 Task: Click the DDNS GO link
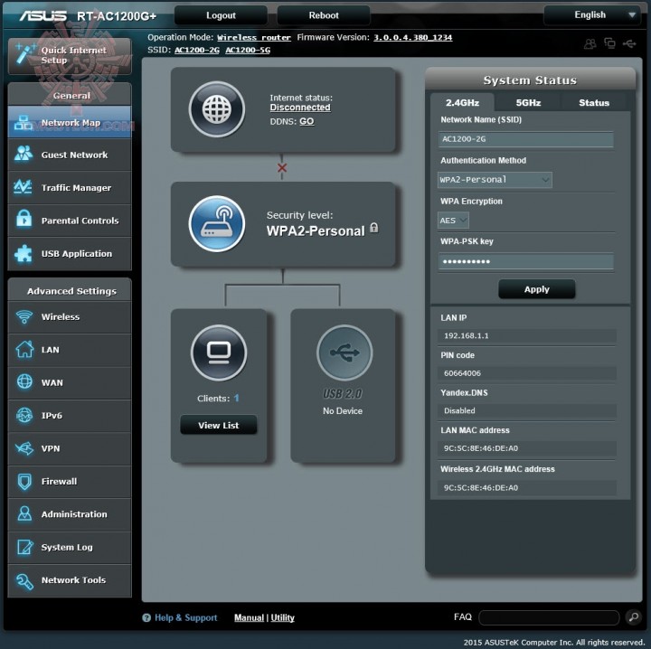[307, 121]
